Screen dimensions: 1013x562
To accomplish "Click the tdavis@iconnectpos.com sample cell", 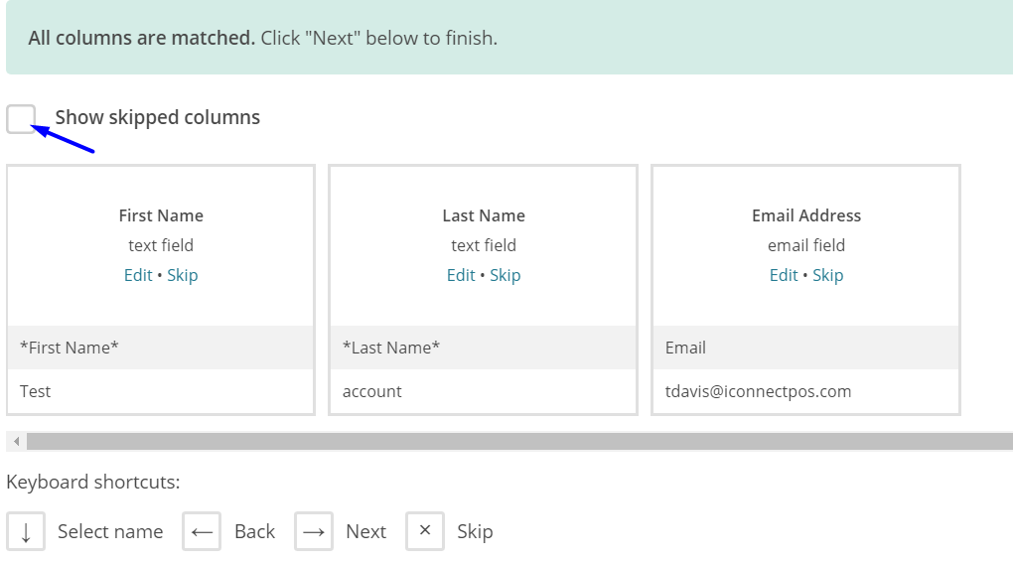I will click(x=759, y=391).
